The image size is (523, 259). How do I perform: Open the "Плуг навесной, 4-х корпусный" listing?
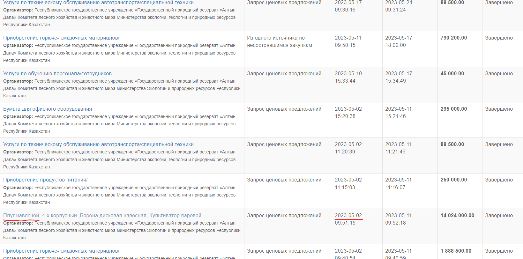(102, 216)
